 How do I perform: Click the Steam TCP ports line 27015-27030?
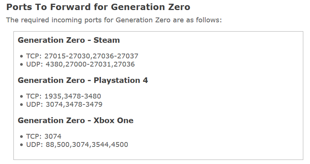pos(82,56)
